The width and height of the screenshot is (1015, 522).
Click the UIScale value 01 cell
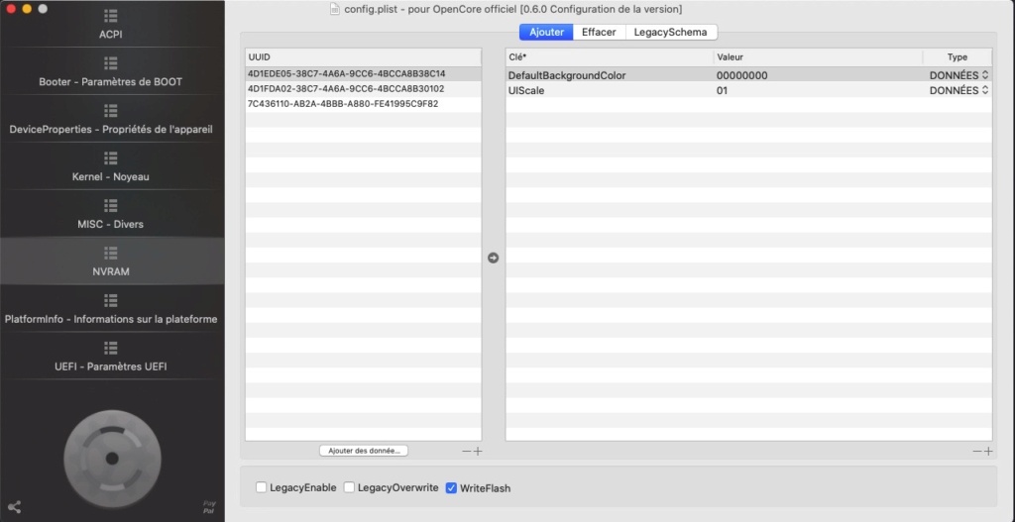(818, 90)
